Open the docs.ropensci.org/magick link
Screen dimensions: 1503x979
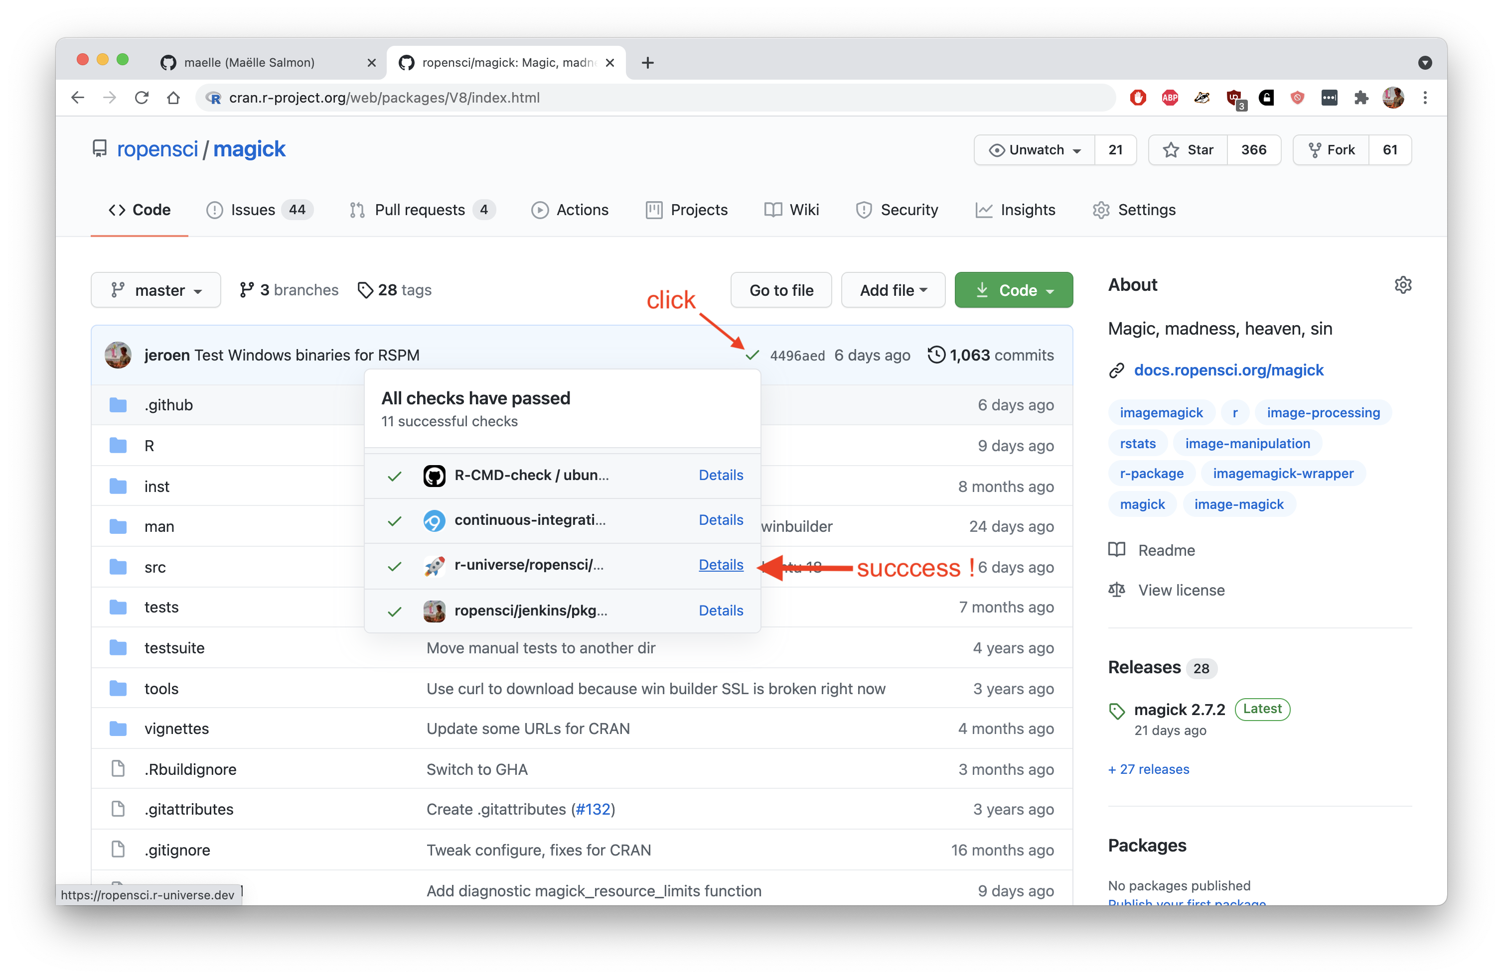(x=1228, y=370)
